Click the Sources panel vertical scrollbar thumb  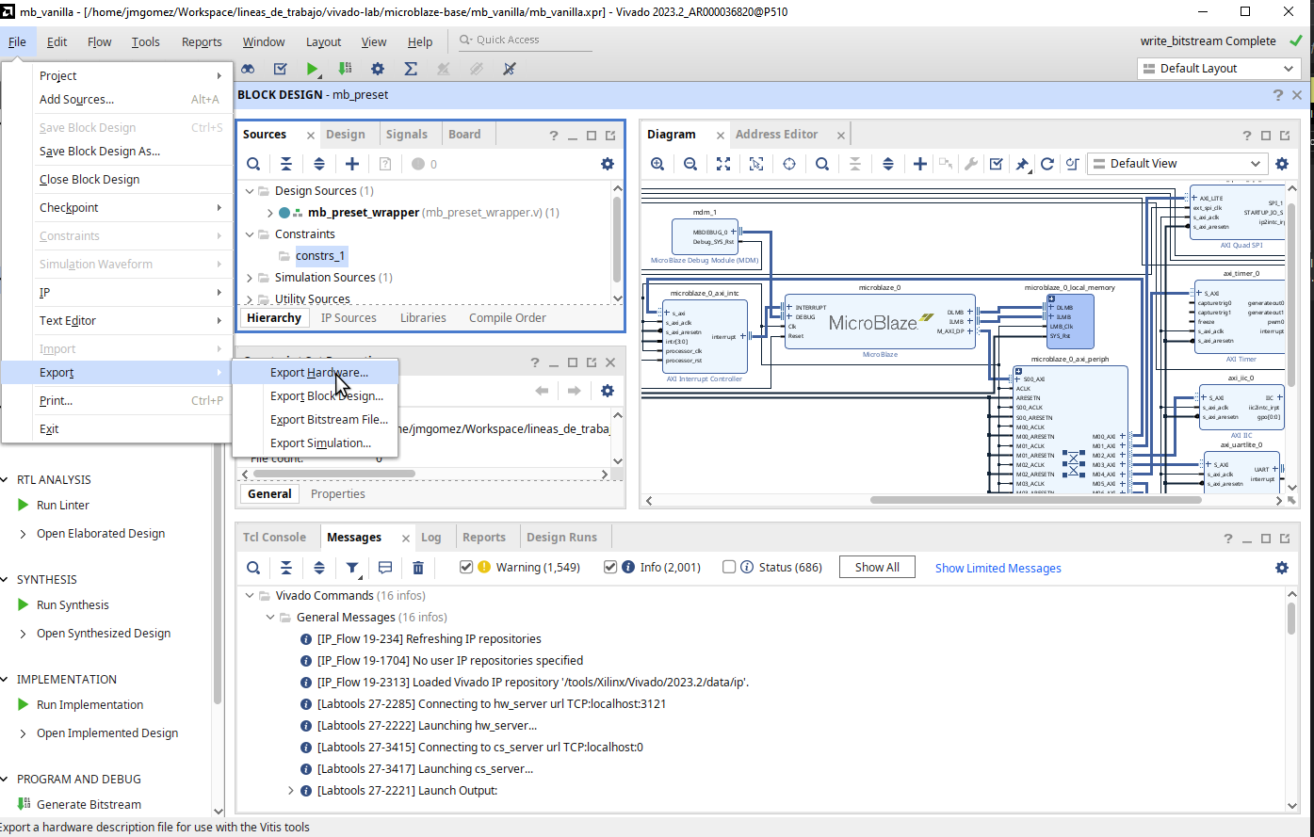pyautogui.click(x=617, y=238)
